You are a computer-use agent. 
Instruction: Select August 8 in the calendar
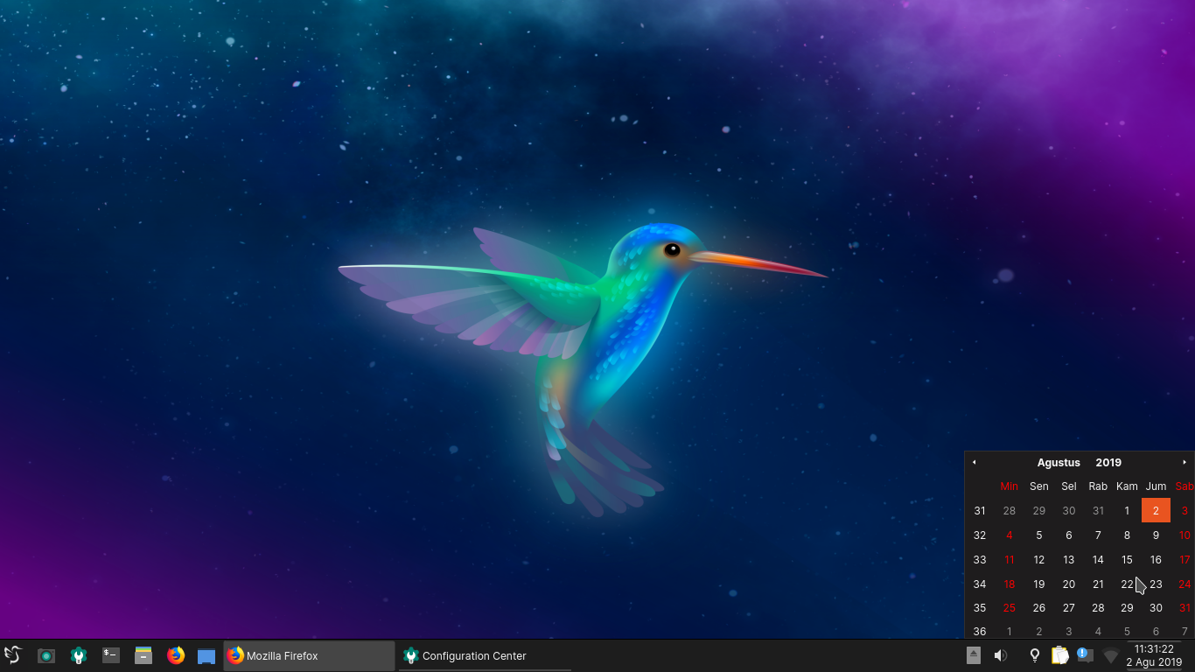pos(1127,535)
